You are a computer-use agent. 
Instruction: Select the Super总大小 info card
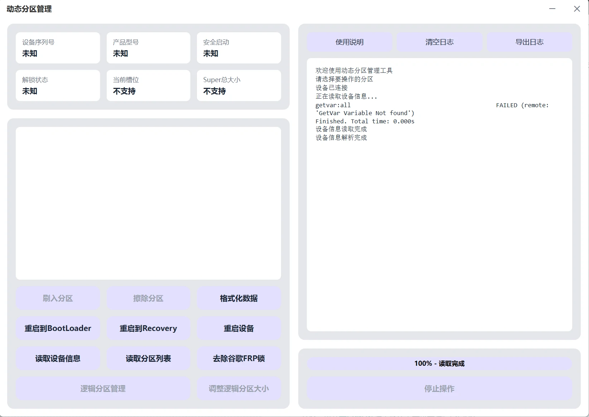pos(239,85)
